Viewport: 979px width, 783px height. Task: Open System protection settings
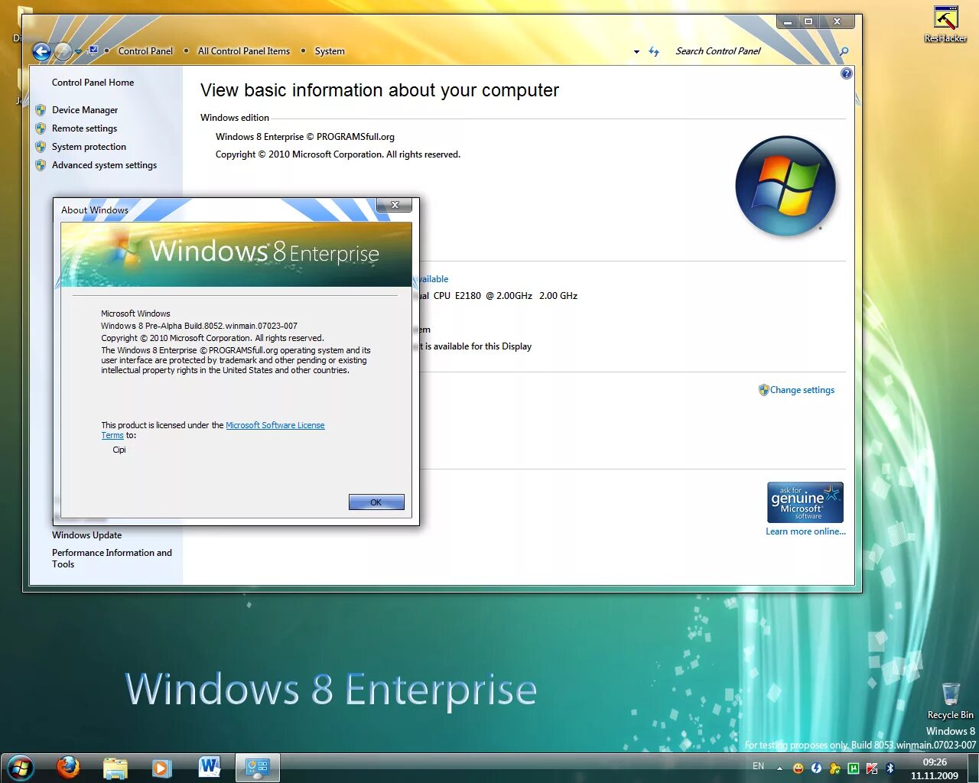pyautogui.click(x=89, y=147)
